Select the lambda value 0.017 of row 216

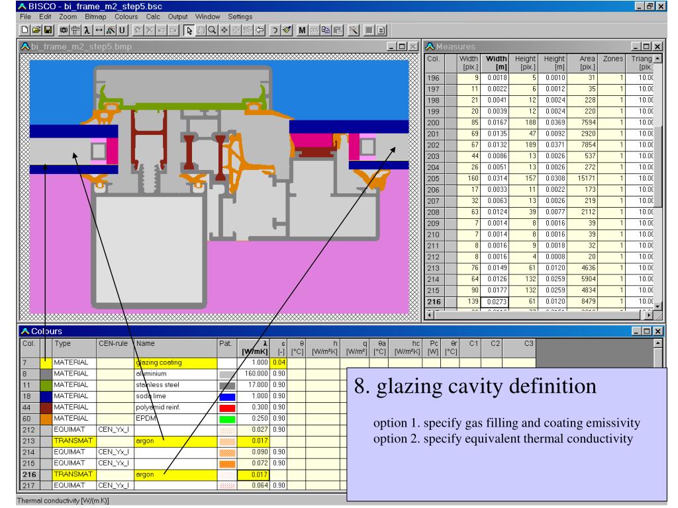pos(254,475)
